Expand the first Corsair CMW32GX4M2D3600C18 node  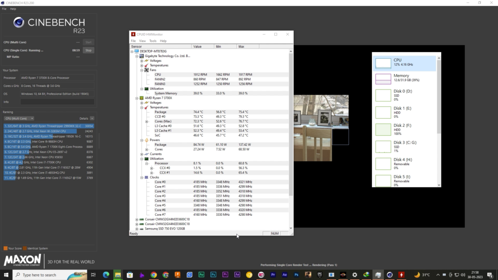(137, 219)
